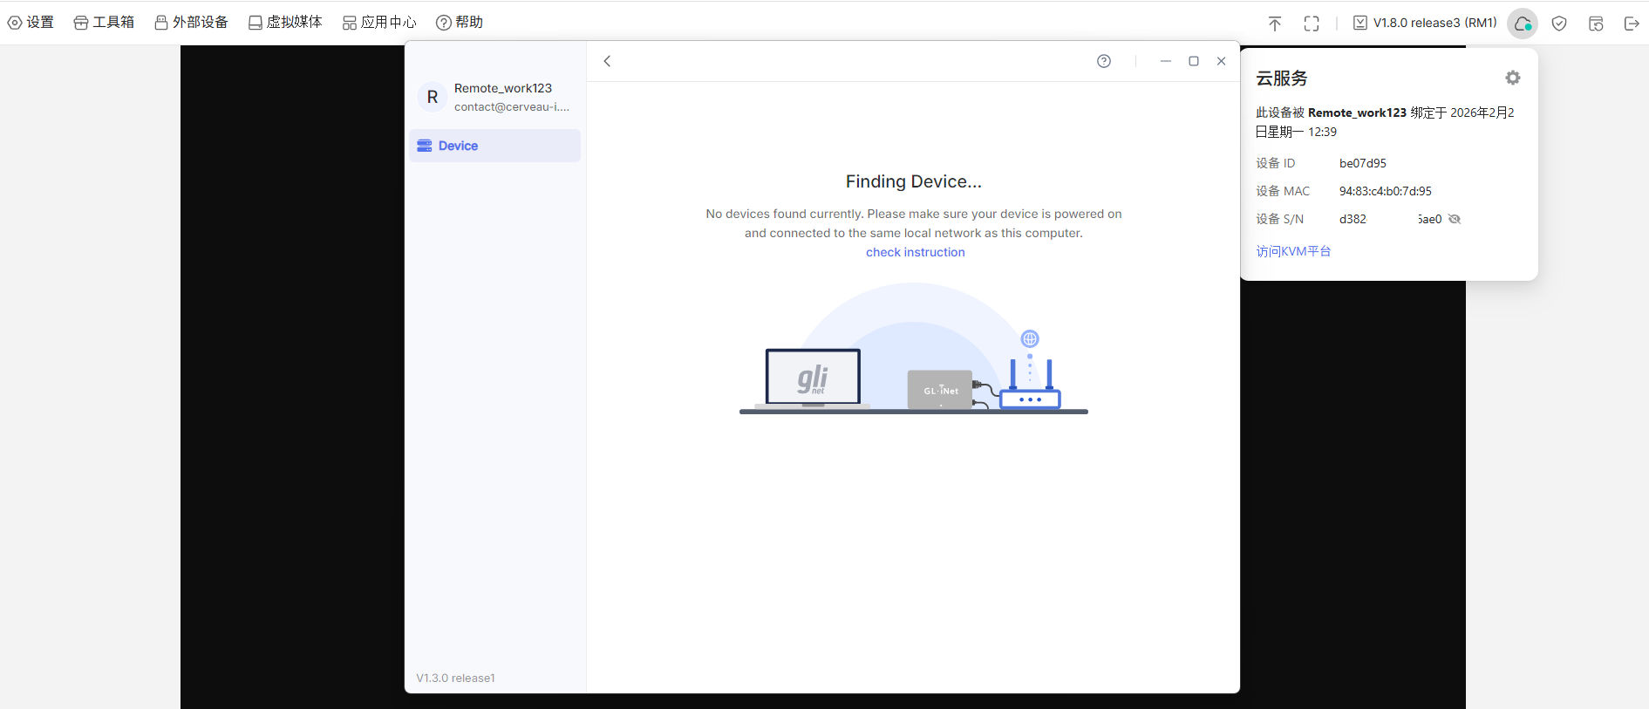Expand the 外部设备 external devices menu
Viewport: 1649px width, 709px height.
click(192, 23)
